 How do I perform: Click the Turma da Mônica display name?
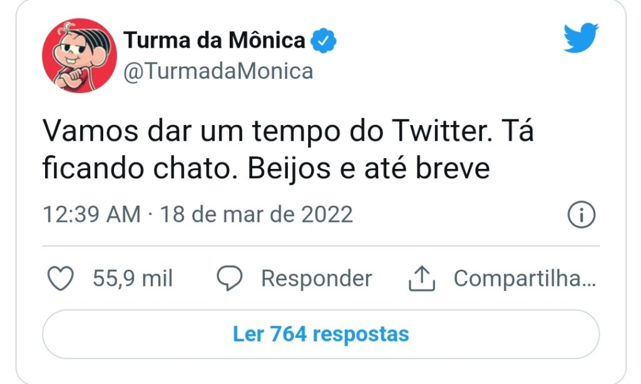(214, 41)
